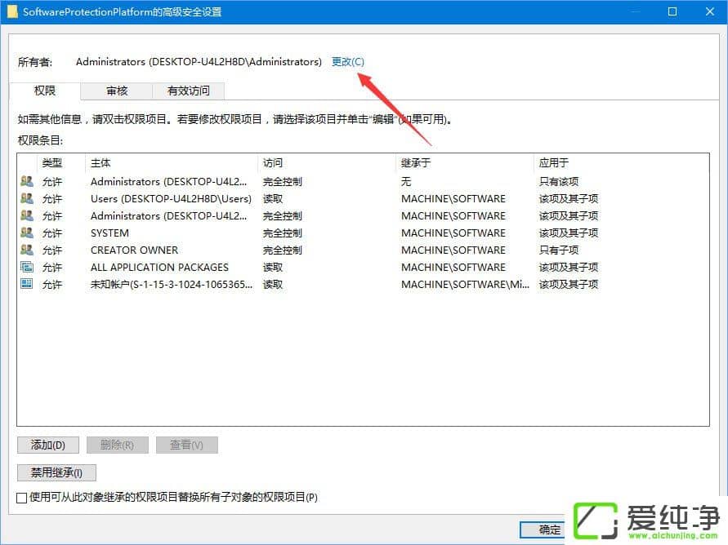Image resolution: width=728 pixels, height=545 pixels.
Task: Click the 添加(D) button
Action: point(47,445)
